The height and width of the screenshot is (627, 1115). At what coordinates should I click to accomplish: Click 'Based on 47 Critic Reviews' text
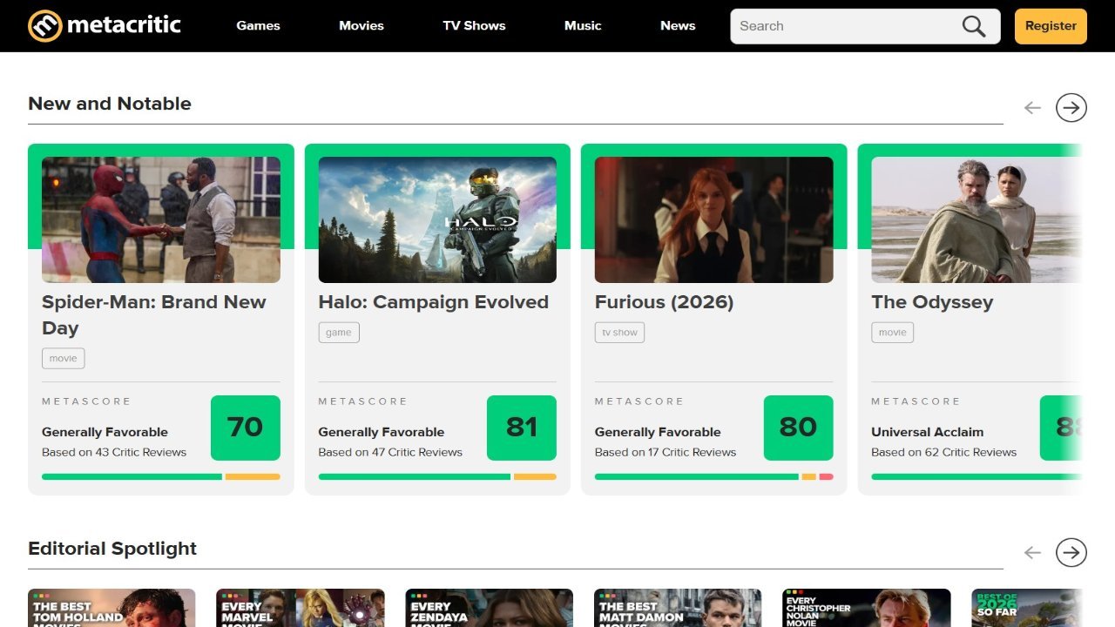pos(390,452)
